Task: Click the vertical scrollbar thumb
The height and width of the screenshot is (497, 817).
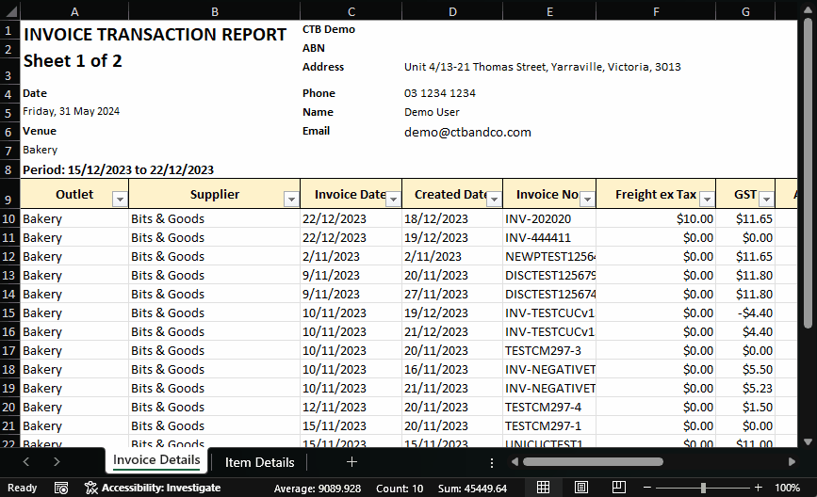Action: pyautogui.click(x=809, y=171)
